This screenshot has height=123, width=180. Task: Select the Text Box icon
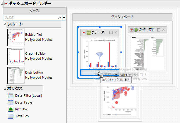point(11,116)
